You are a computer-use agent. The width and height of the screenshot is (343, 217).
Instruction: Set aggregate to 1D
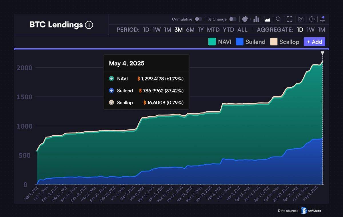[300, 30]
